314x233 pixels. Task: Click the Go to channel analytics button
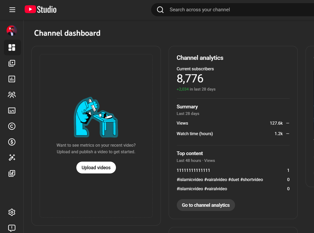[206, 205]
